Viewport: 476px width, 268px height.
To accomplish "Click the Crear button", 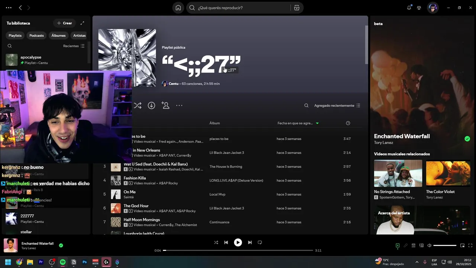I will (64, 23).
